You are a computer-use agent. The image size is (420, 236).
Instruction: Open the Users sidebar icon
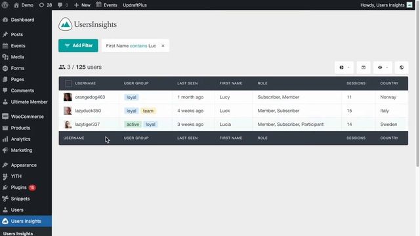[x=5, y=210]
